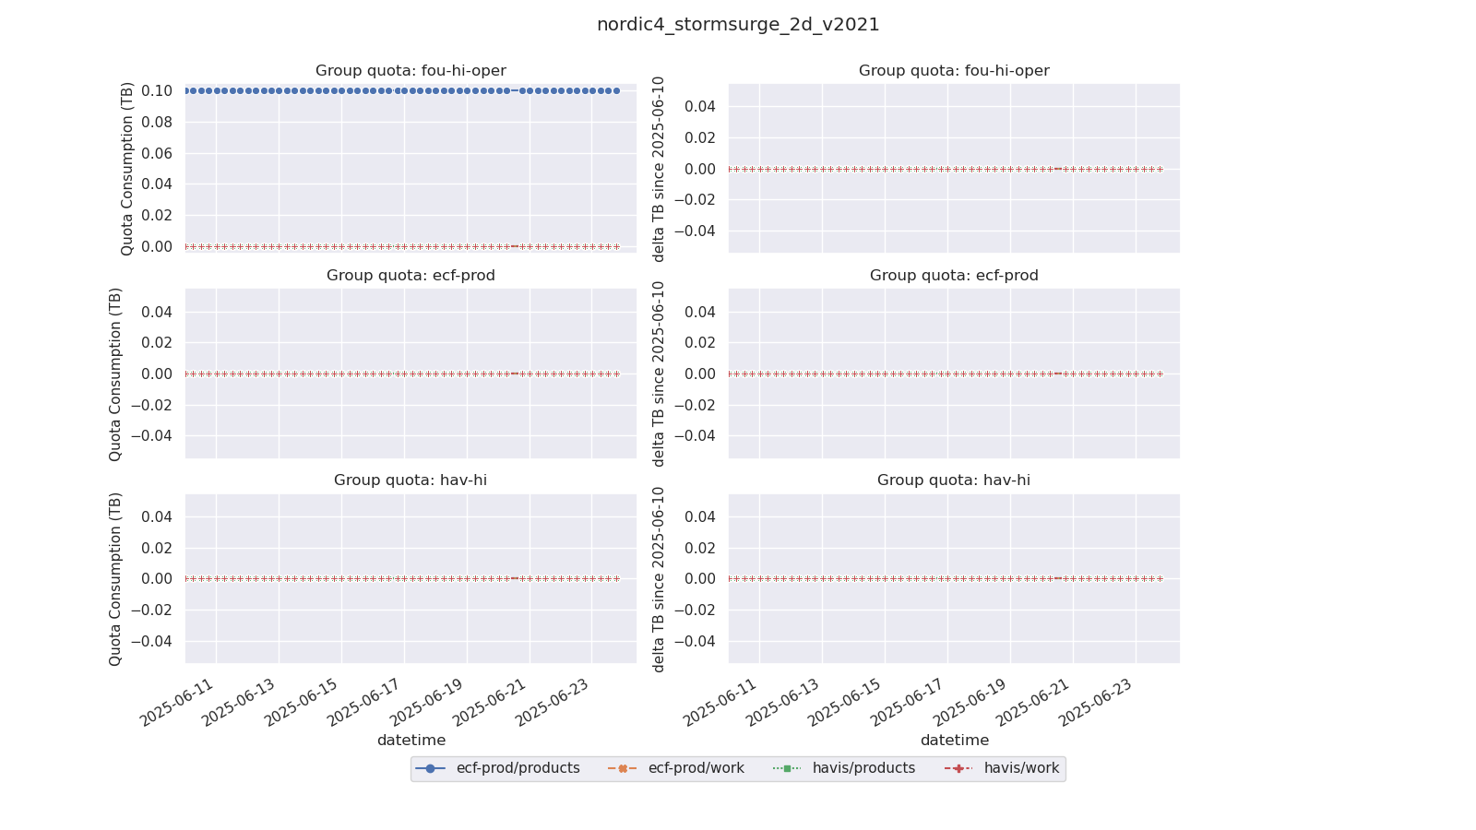Click the 0.02 tick on the left hav-hi chart
Viewport: 1476px width, 830px height.
[157, 548]
